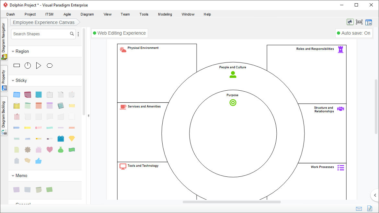
Task: Choose the pink gift box shape
Action: (x=39, y=150)
